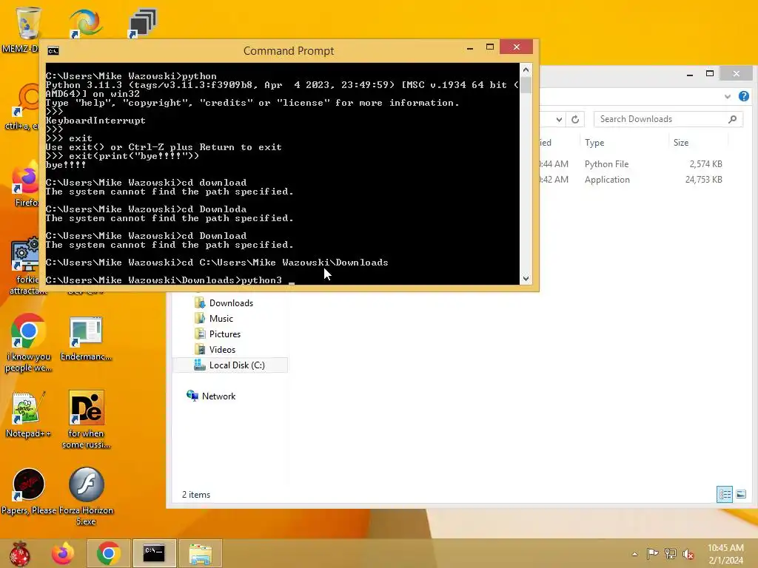Sort by the Type column header
Viewport: 758px width, 568px height.
tap(594, 143)
